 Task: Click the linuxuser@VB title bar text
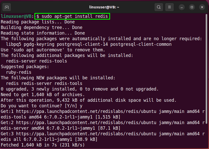(x=104, y=7)
